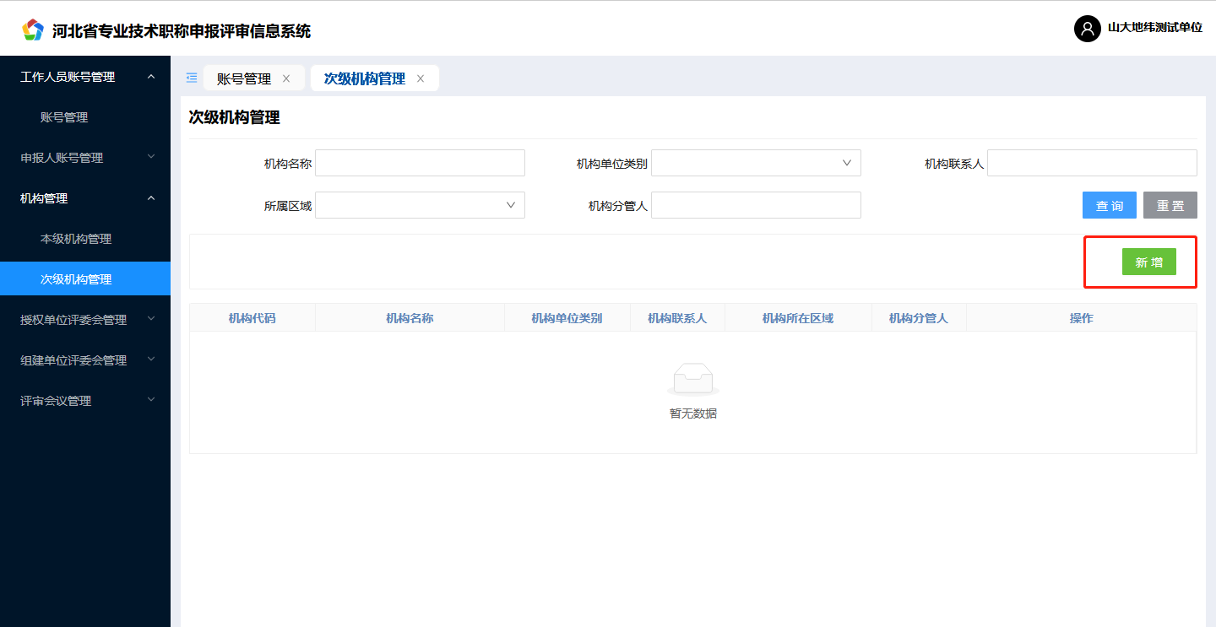Screen dimensions: 1216x627
Task: Click the 查询 button
Action: pos(1109,204)
